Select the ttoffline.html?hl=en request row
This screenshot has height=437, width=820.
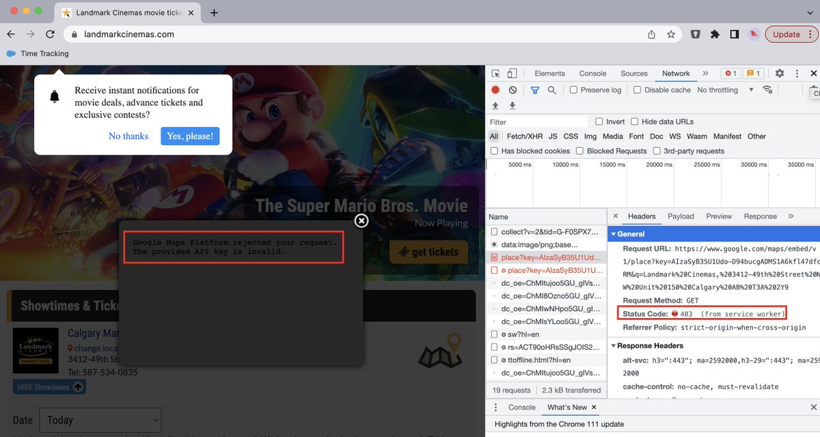547,360
